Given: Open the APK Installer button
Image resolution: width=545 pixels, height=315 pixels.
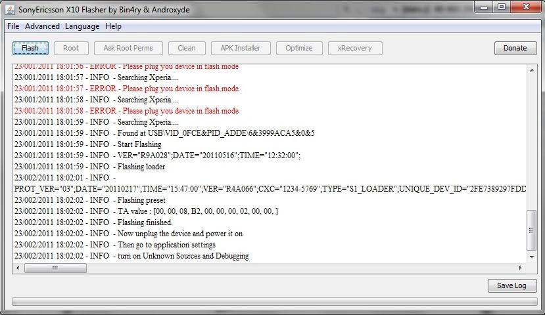Looking at the screenshot, I should (x=241, y=48).
